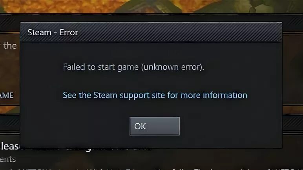Click the Steam - Error title bar
Image resolution: width=303 pixels, height=170 pixels.
point(151,32)
